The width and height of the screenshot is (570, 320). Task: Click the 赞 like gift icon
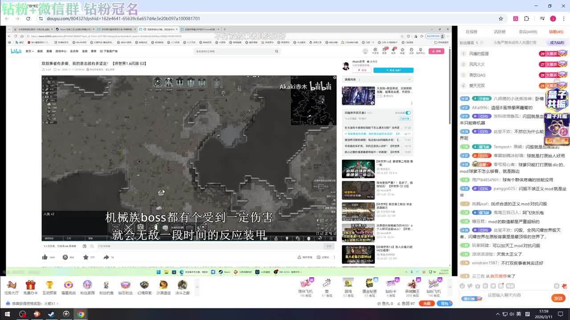pyautogui.click(x=327, y=284)
